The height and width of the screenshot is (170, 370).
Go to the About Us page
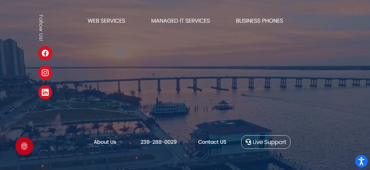105,142
